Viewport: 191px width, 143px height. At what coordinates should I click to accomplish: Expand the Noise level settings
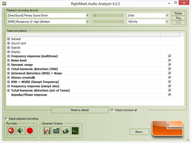pos(8,60)
